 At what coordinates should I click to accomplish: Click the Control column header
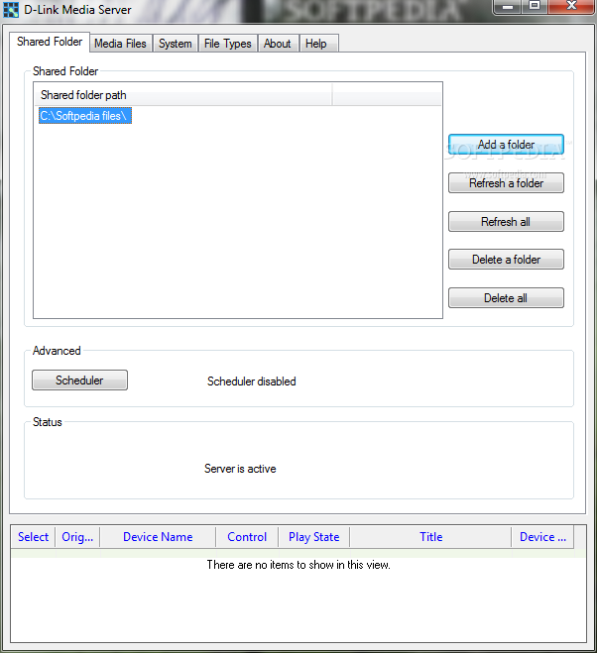click(x=247, y=537)
